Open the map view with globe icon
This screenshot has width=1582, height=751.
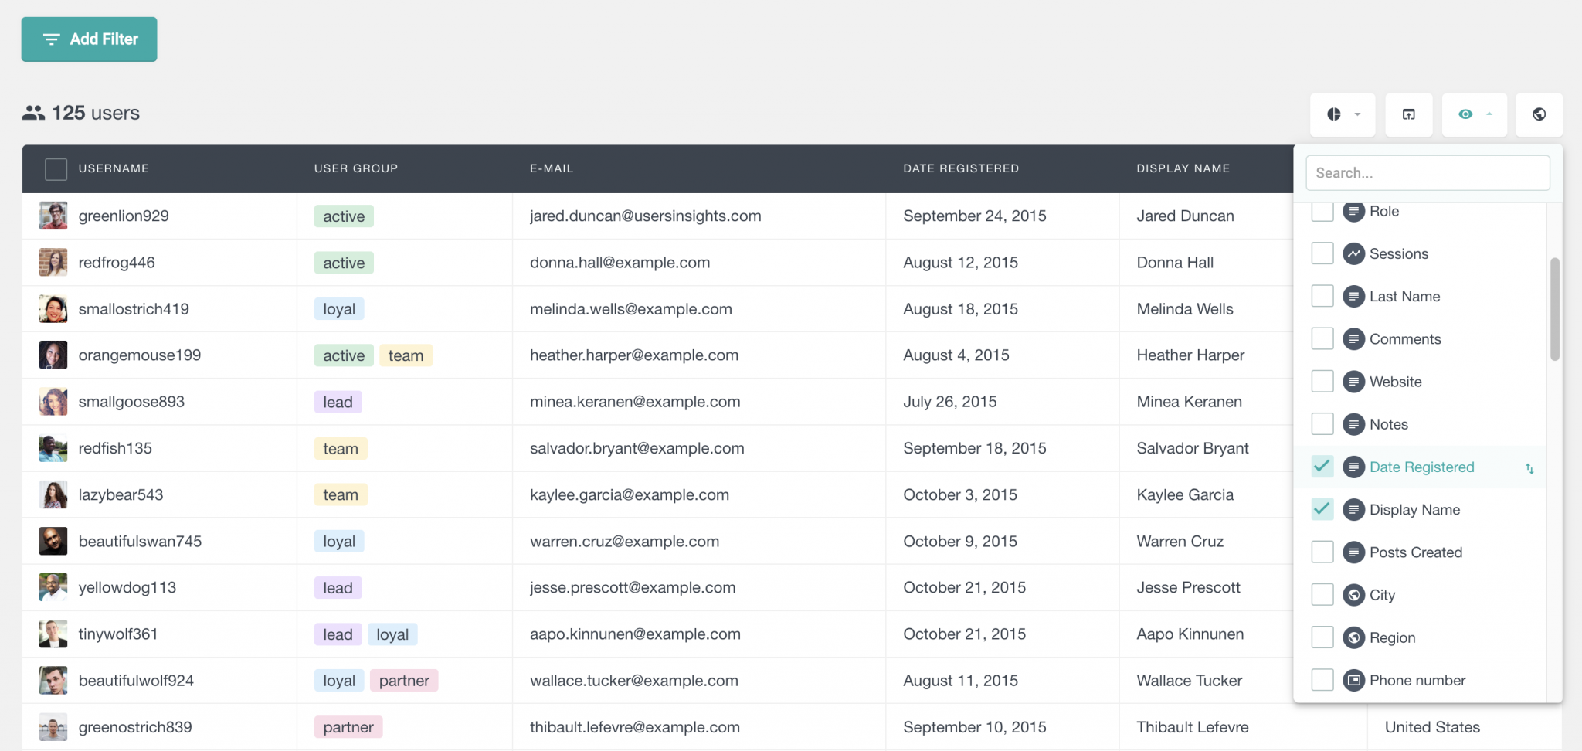coord(1539,114)
